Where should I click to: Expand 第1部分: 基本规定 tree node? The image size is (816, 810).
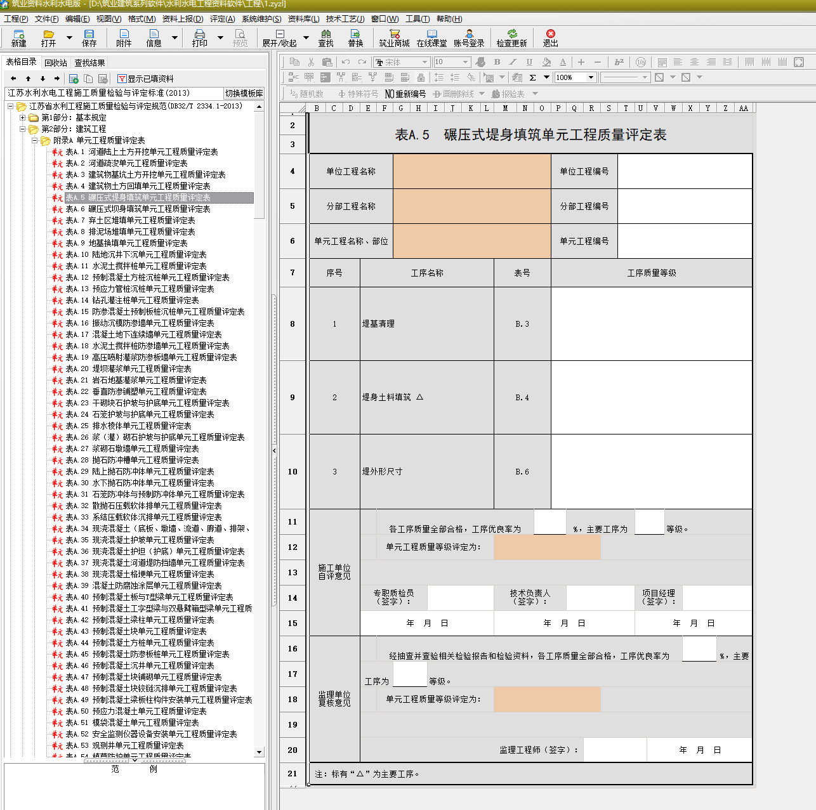[23, 117]
